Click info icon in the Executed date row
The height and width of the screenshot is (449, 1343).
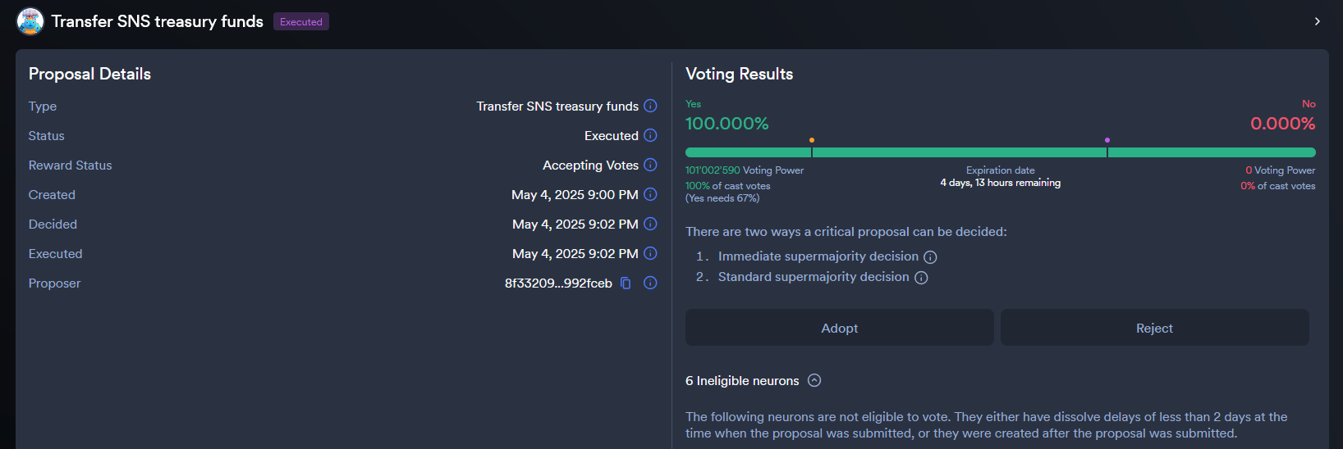(650, 253)
